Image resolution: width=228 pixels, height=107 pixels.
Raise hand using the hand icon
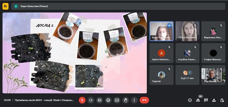click(126, 100)
